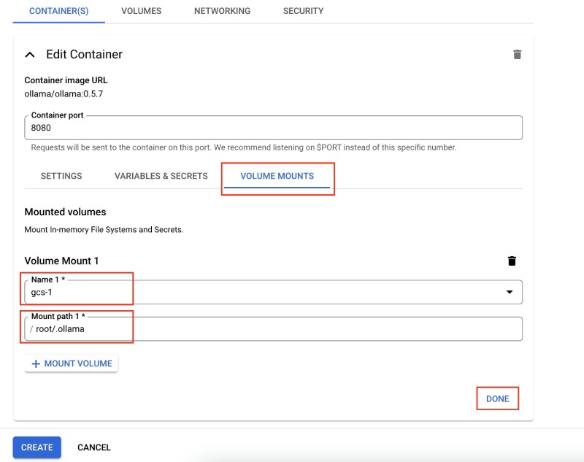Click the ollama/ollama:0.5.7 image URL text
Image resolution: width=584 pixels, height=462 pixels.
(66, 93)
